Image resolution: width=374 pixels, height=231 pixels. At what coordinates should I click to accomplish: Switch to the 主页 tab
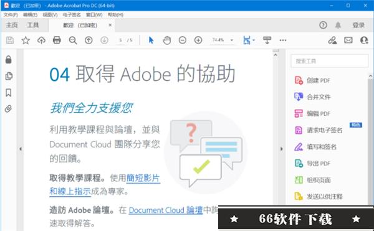coord(12,25)
